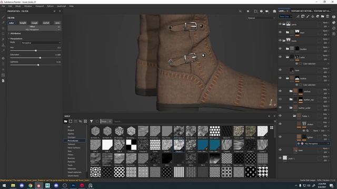337x189 pixels.
Task: Hide the HSL Perceptive filter effect
Action: tap(299, 143)
